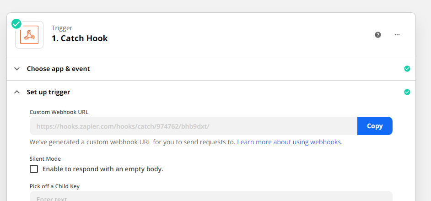Expand the Choose app & event section
Viewport: 431px width, 201px height.
click(x=17, y=69)
